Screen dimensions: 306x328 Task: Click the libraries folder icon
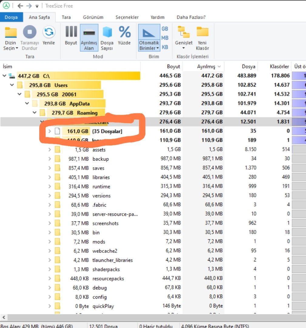click(x=57, y=177)
